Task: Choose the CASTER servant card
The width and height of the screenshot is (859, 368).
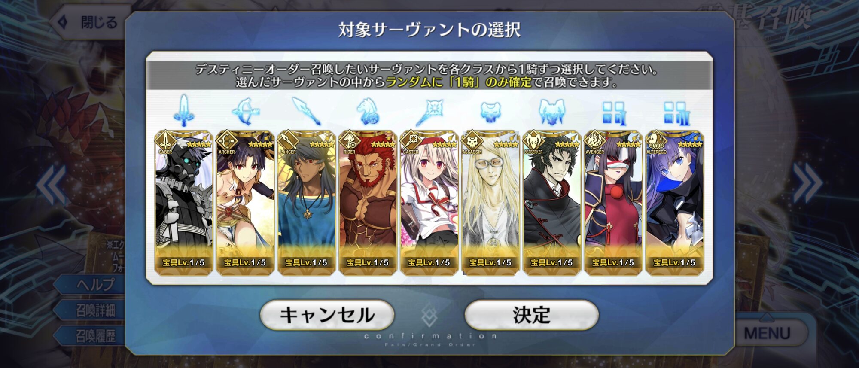Action: pos(429,202)
